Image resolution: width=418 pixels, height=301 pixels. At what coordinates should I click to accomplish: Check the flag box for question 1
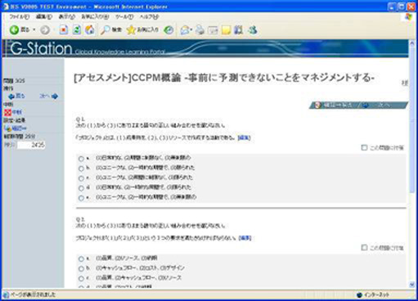point(364,147)
